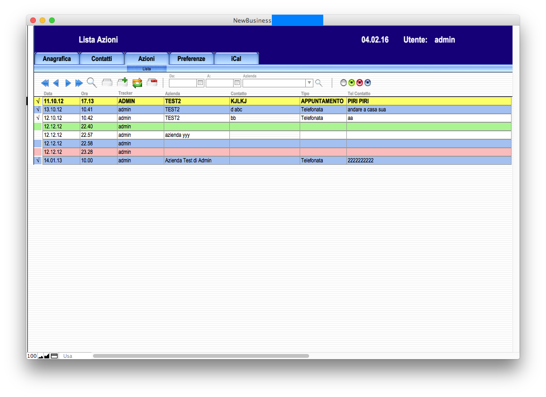Zoom out using the small mountain icon
Image resolution: width=546 pixels, height=397 pixels.
click(x=41, y=356)
